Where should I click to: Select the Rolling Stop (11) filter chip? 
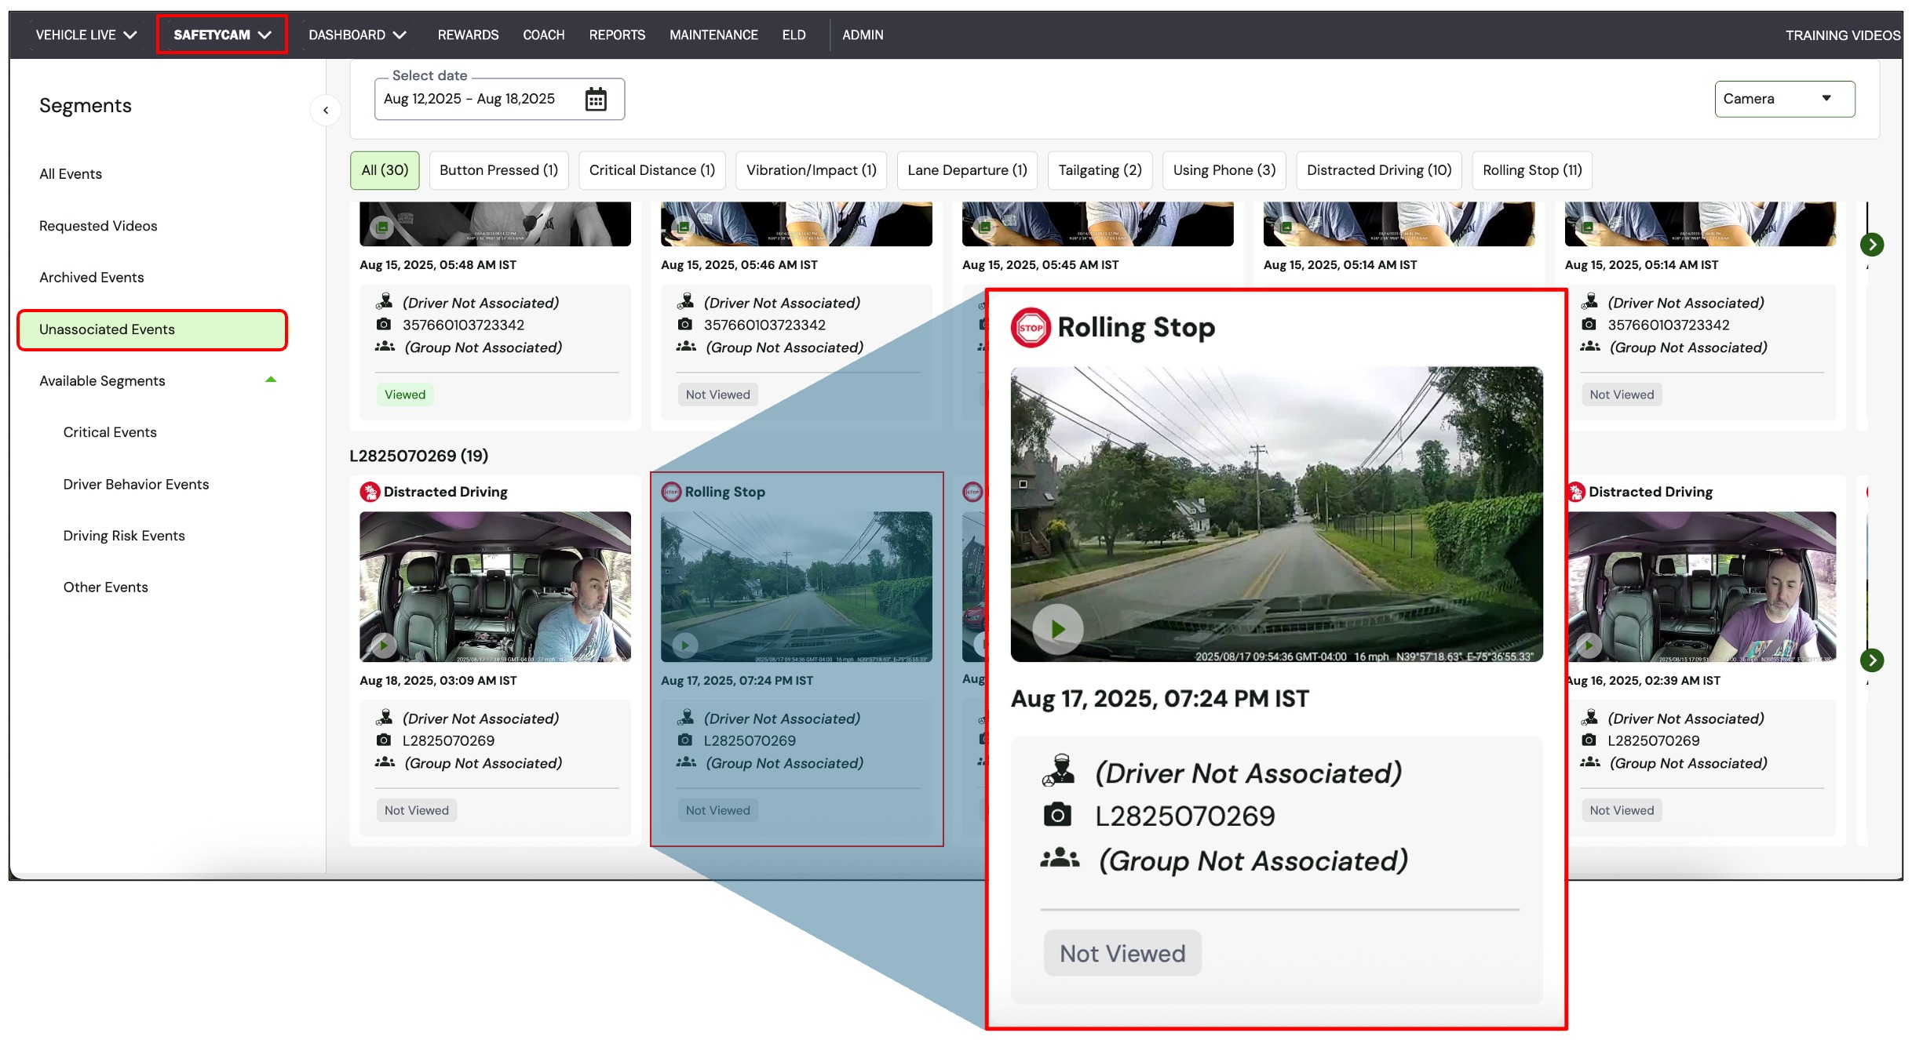[x=1532, y=170]
